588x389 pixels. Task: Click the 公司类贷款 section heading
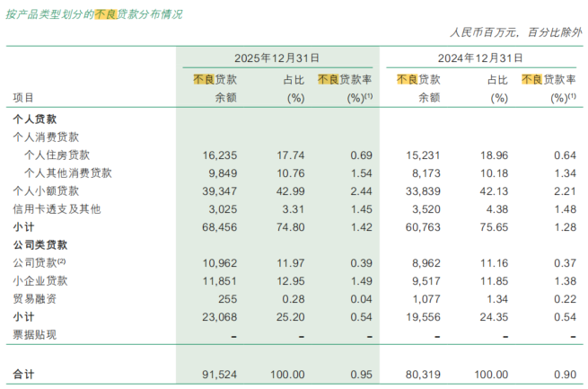(x=40, y=245)
